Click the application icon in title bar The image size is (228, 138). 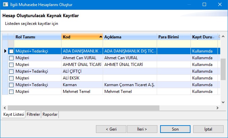point(4,5)
